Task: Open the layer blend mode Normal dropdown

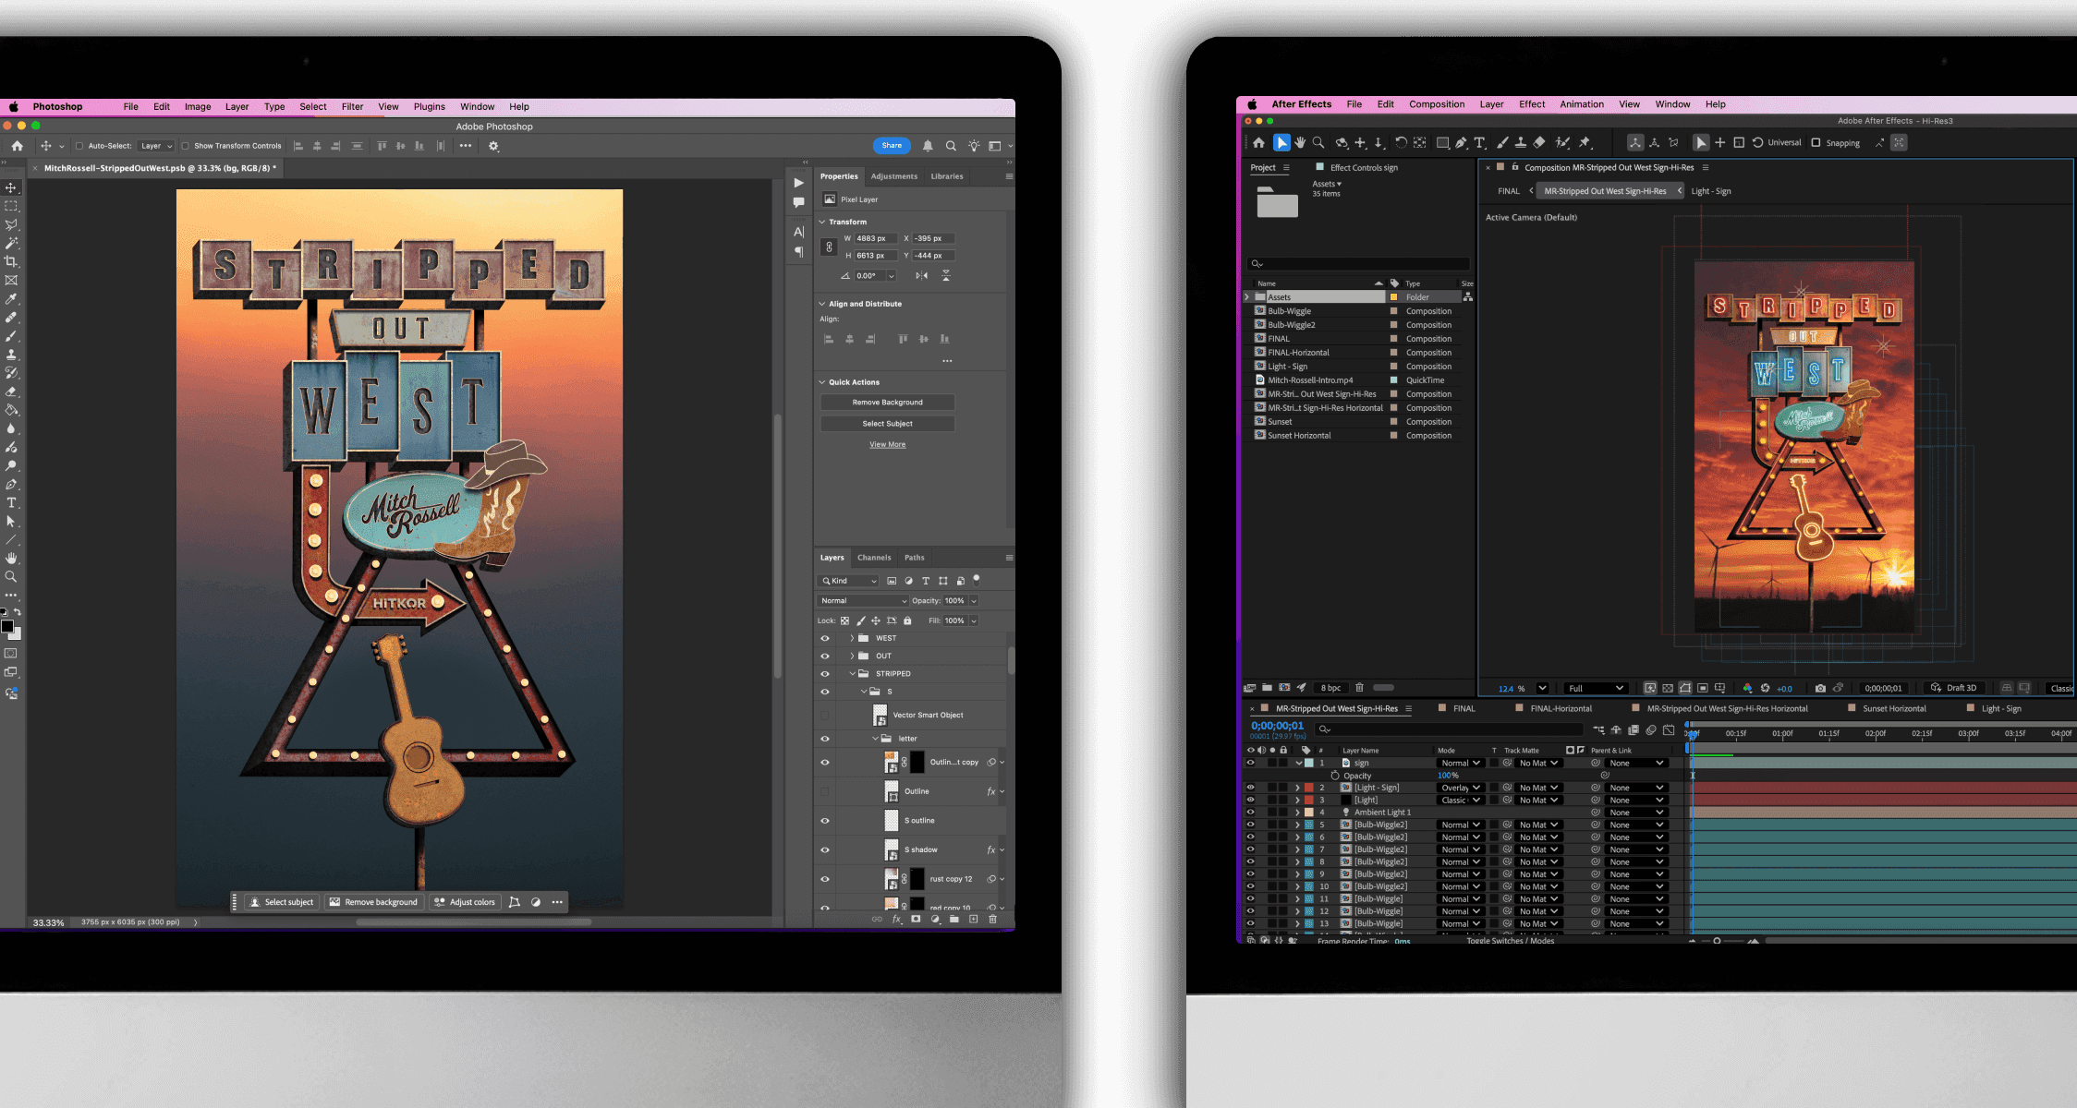Action: pos(863,601)
